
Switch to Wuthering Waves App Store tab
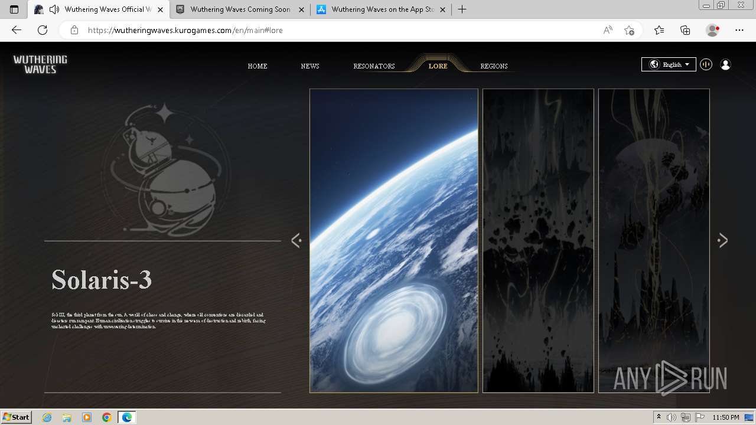(383, 9)
